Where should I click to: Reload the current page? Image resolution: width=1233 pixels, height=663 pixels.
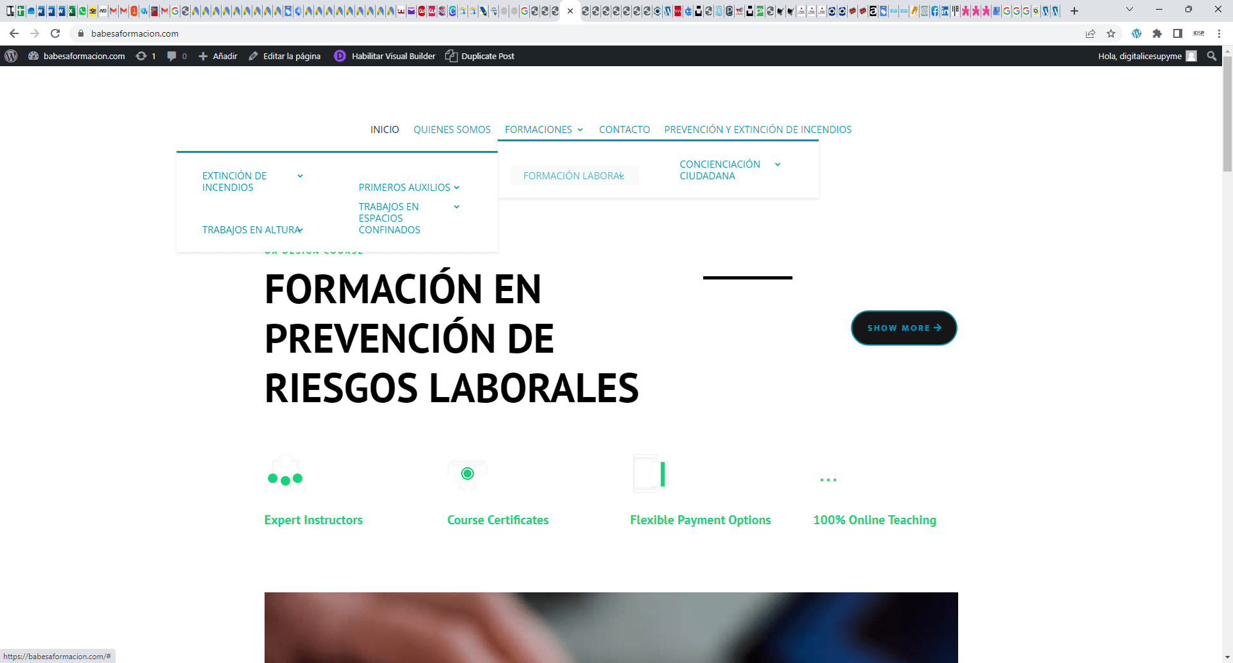click(55, 33)
